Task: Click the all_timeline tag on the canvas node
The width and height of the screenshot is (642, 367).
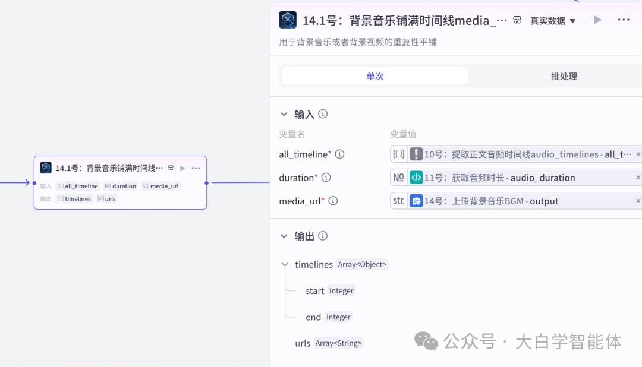Action: pyautogui.click(x=78, y=186)
